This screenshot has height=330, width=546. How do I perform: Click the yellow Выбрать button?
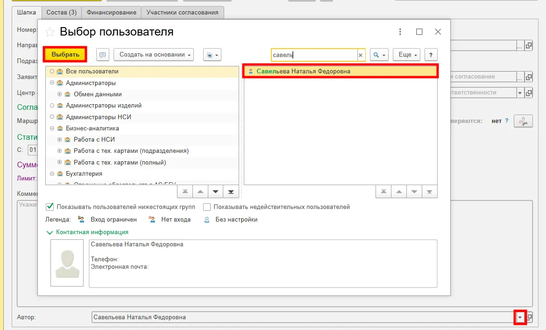pyautogui.click(x=65, y=54)
